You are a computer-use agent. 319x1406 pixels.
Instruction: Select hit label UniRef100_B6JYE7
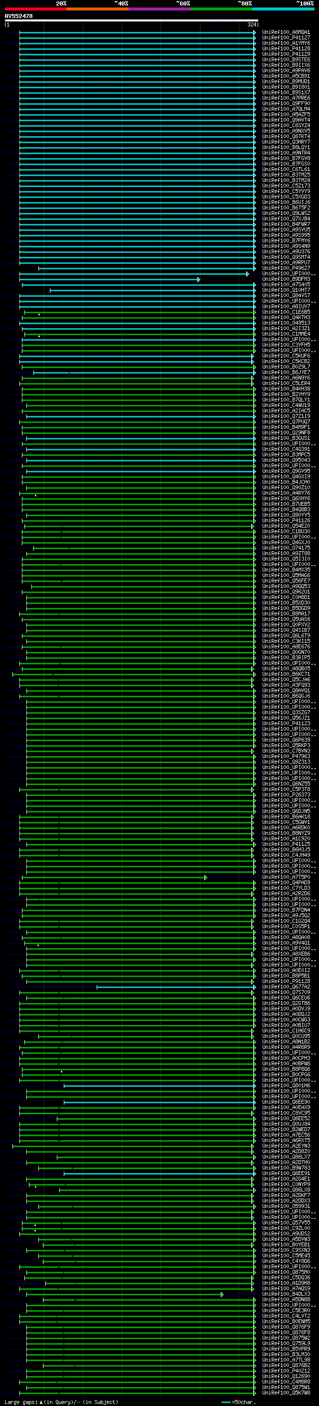pos(286,372)
